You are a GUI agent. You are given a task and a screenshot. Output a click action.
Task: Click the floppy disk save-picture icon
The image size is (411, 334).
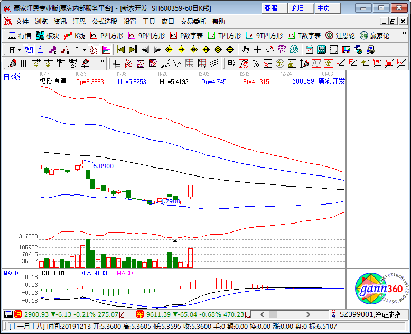coord(346,50)
